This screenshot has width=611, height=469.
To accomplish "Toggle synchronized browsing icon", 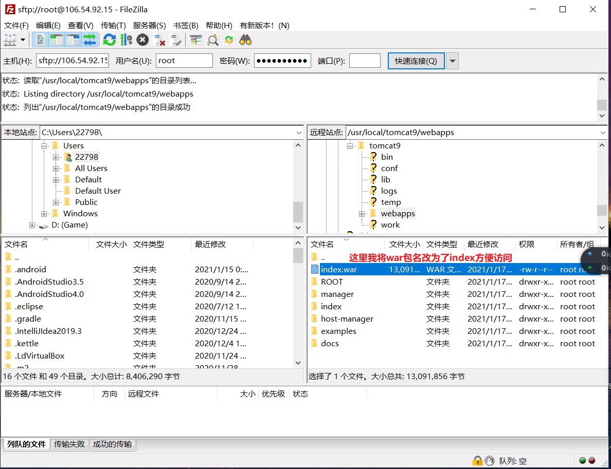I will pos(229,40).
